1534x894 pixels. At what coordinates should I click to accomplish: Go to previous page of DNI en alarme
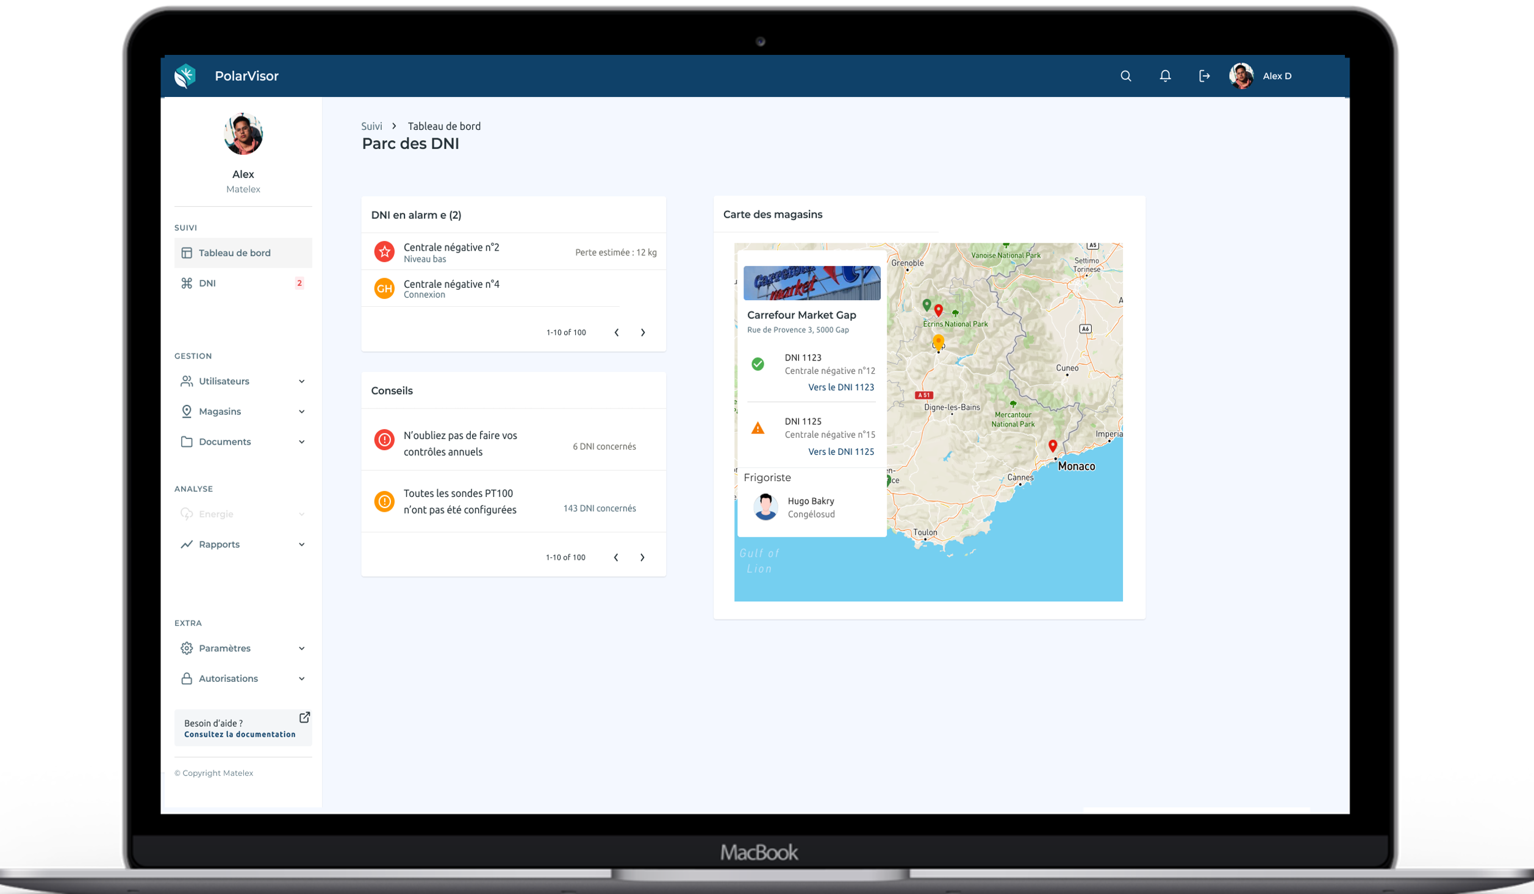(x=617, y=332)
